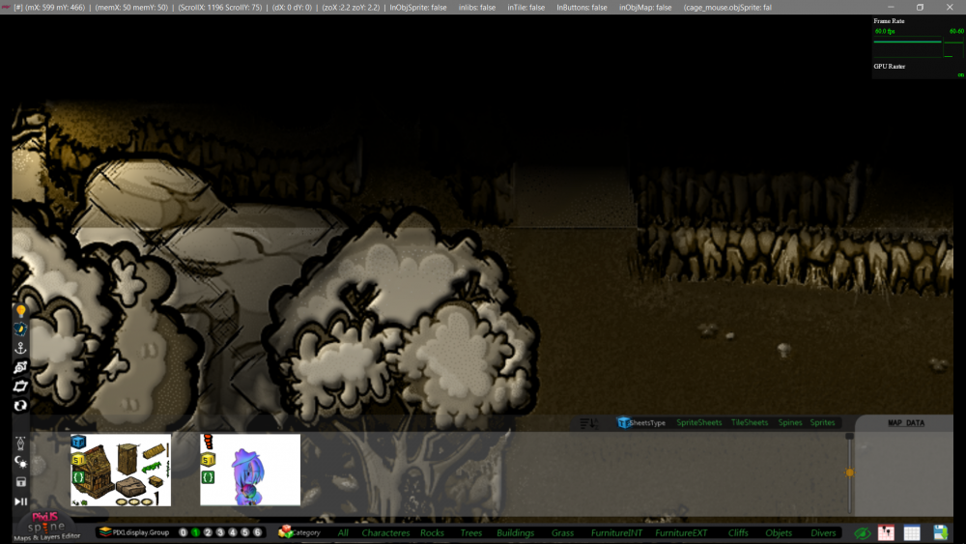Screen dimensions: 966x544
Task: Click yellow SI badge on character sheet
Action: (x=209, y=460)
